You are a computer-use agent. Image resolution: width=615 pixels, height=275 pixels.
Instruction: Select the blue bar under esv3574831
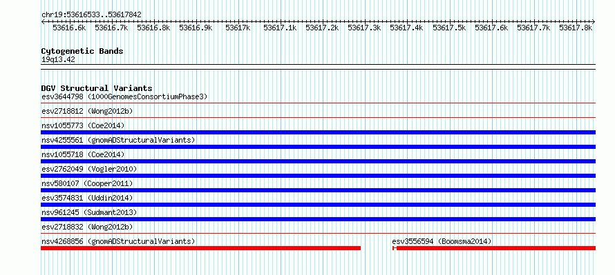click(318, 205)
